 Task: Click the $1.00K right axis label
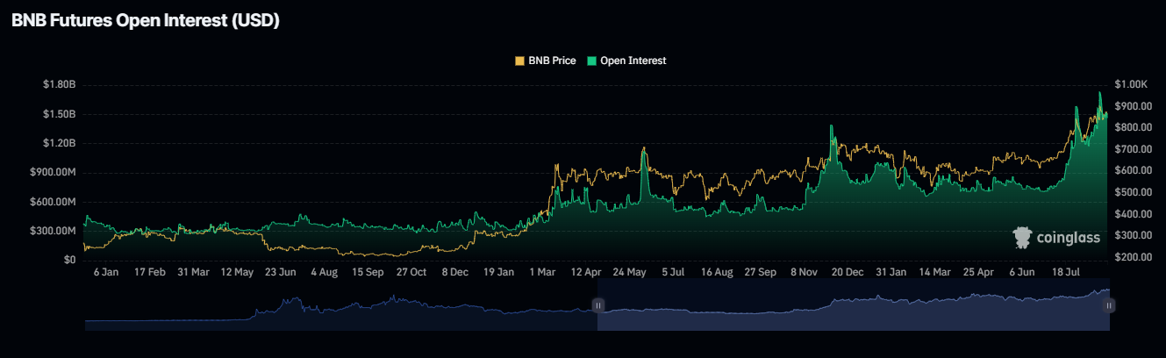click(1131, 84)
